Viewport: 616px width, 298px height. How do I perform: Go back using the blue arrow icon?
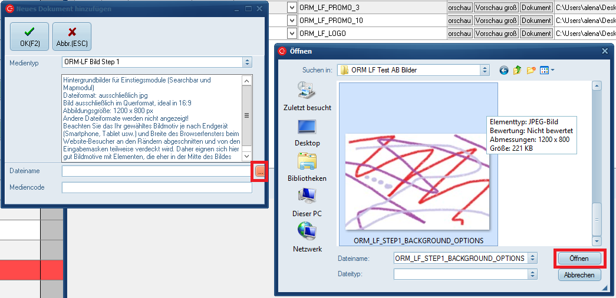504,70
